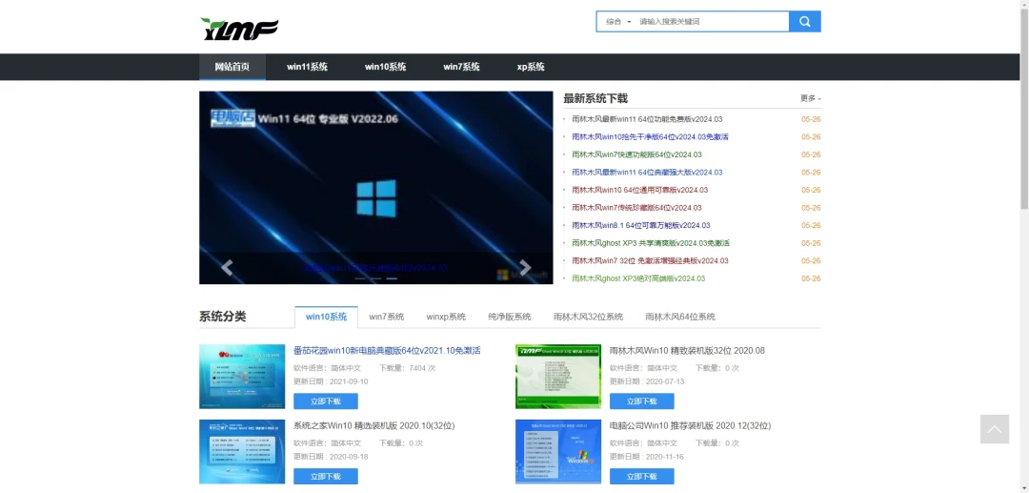Open 雨林木风win7传统珍藏版64位v2024.03 link
Viewport: 1029px width, 493px height.
pos(636,208)
